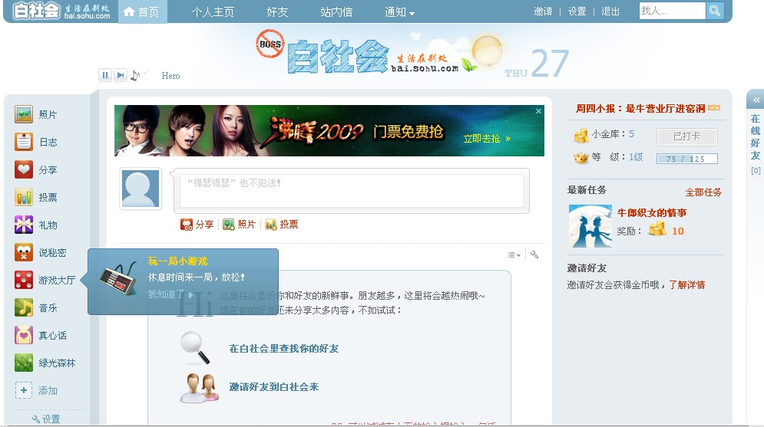The height and width of the screenshot is (427, 764).
Task: Open 好友 friends menu item
Action: (278, 11)
